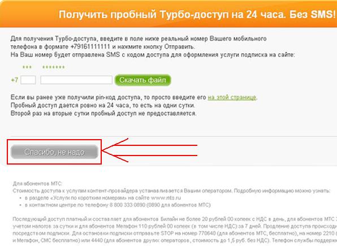The height and width of the screenshot is (246, 337).
Task: Click the Второй раз на вторые сутки line
Action: [103, 114]
